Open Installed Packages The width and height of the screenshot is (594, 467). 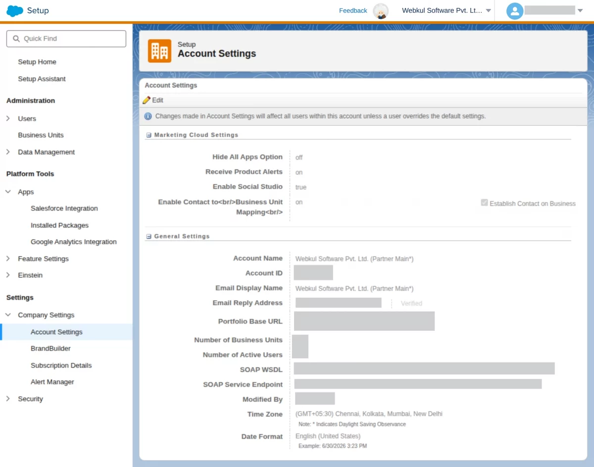(x=59, y=225)
